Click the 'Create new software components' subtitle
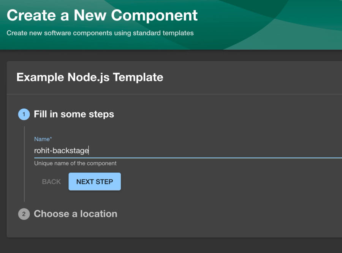Image resolution: width=342 pixels, height=253 pixels. pos(100,33)
